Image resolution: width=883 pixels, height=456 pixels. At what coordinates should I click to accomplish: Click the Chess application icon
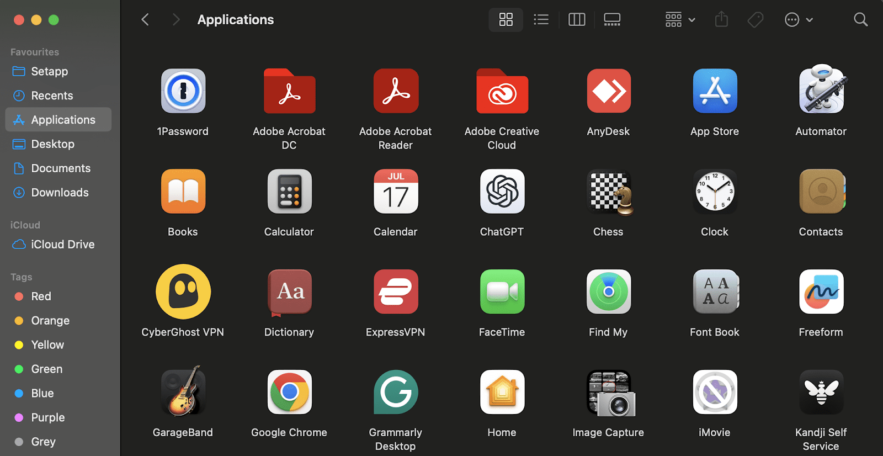click(x=608, y=192)
